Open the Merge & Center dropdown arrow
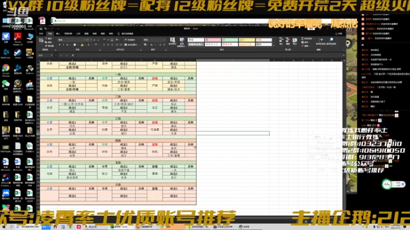 tap(139, 45)
